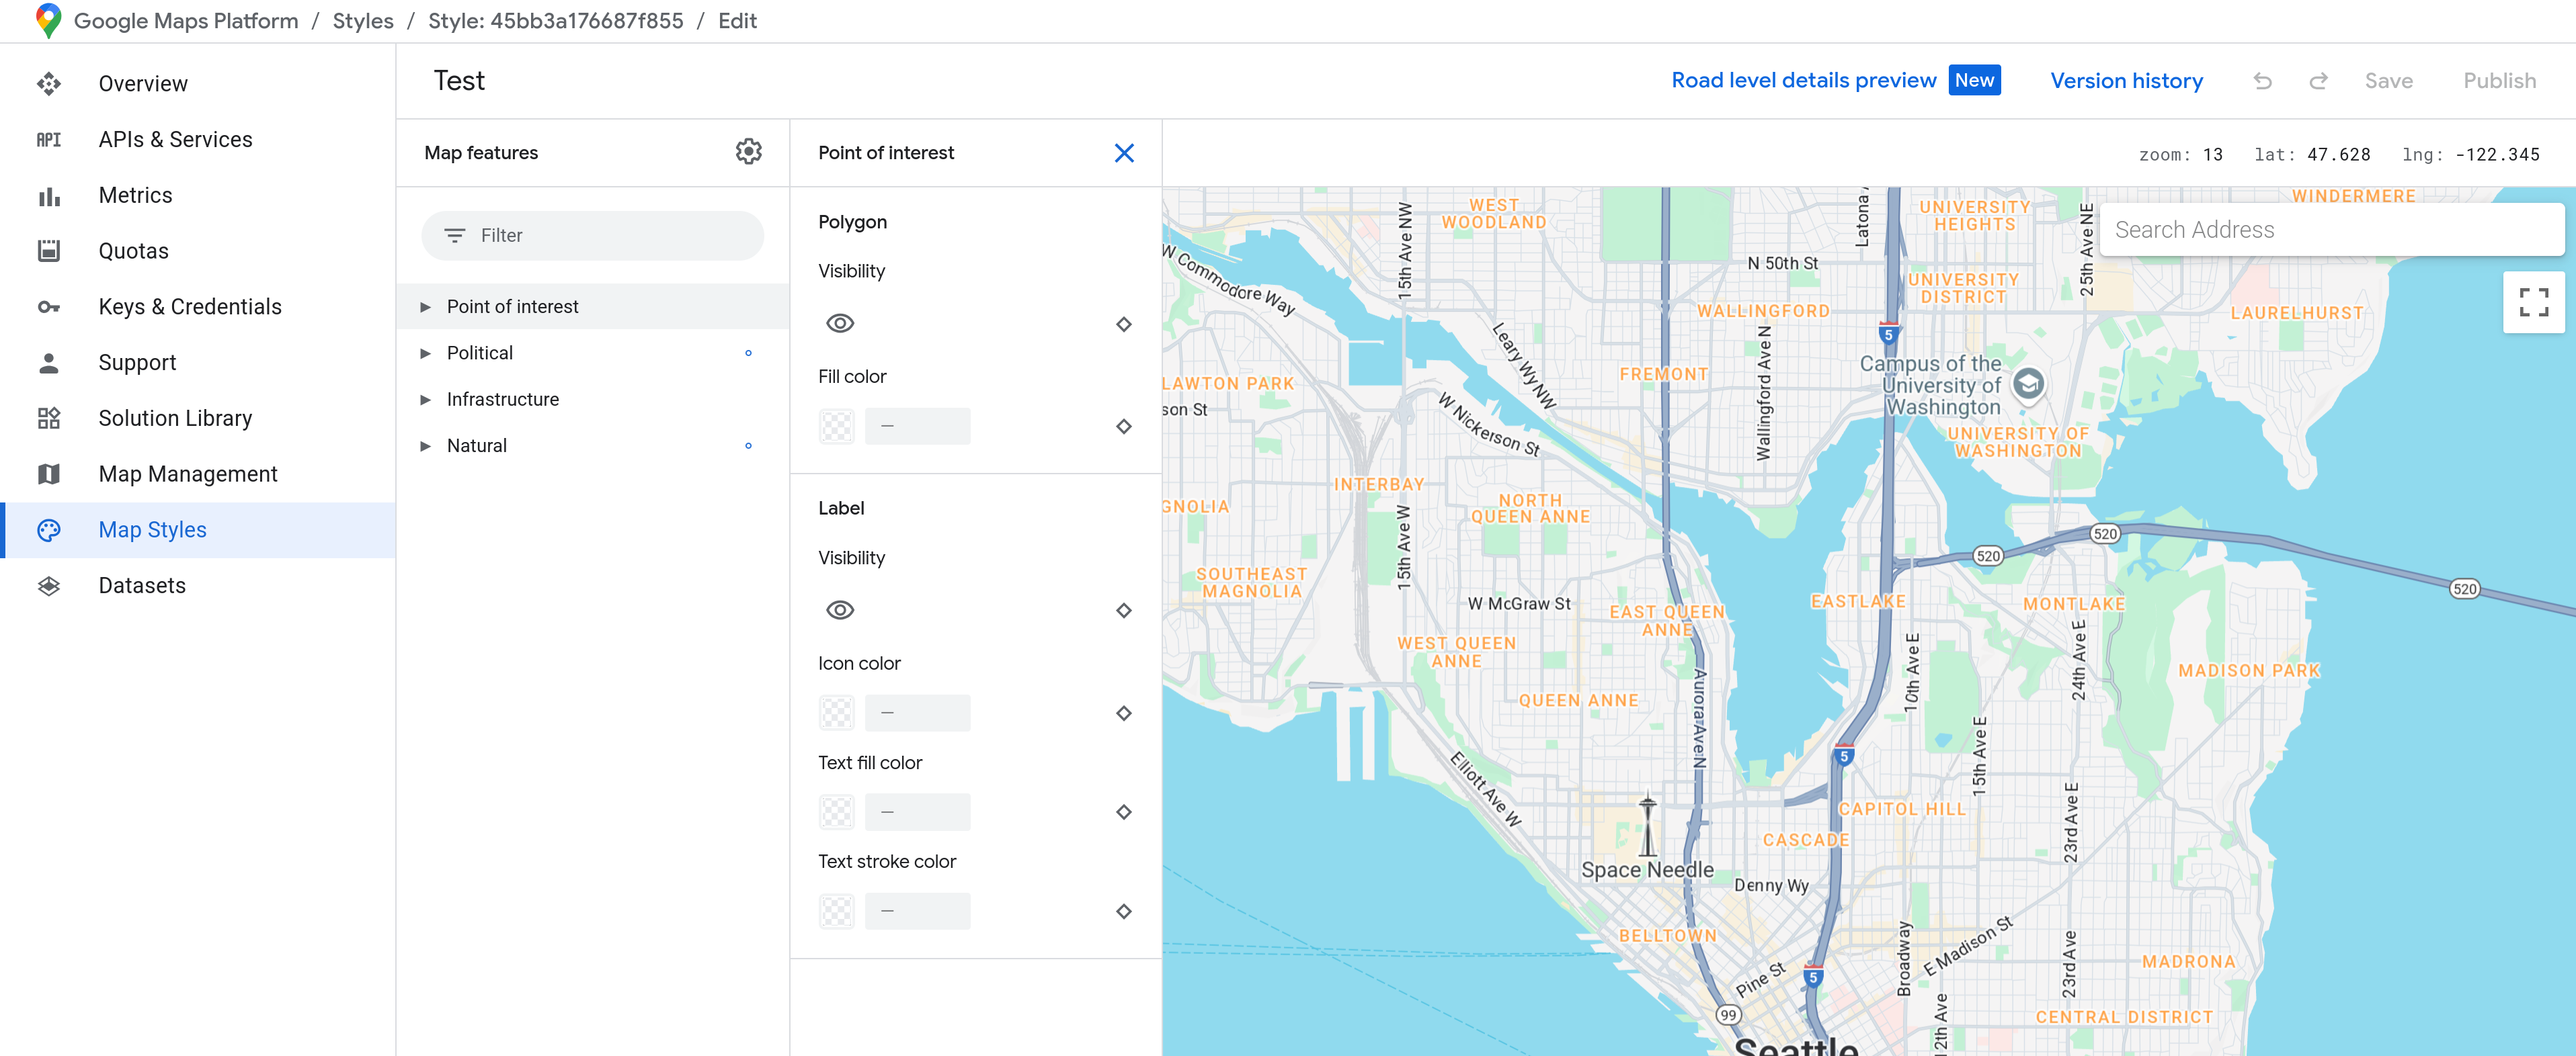Image resolution: width=2576 pixels, height=1056 pixels.
Task: Expand the Political feature tree
Action: (x=426, y=353)
